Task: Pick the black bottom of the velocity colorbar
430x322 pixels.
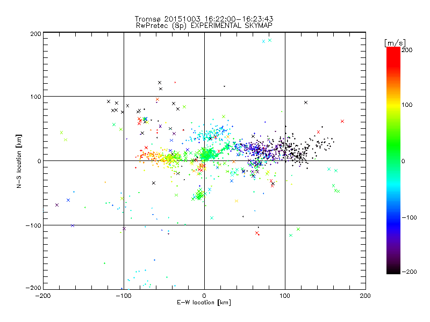Action: tap(393, 271)
